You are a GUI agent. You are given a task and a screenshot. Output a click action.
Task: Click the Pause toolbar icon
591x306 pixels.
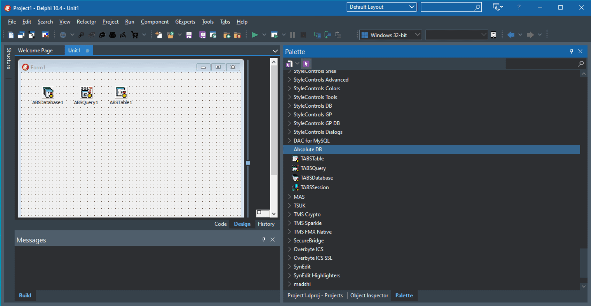(293, 35)
